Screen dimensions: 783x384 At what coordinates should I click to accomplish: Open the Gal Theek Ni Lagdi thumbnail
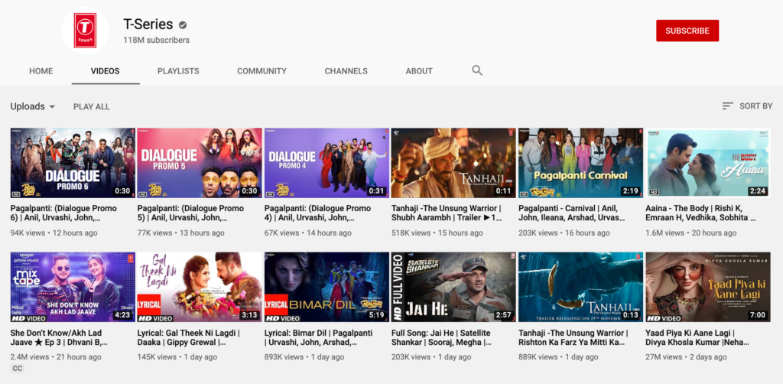click(200, 287)
